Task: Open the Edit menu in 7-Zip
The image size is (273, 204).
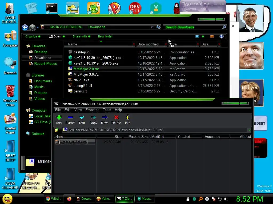Action: click(x=67, y=110)
